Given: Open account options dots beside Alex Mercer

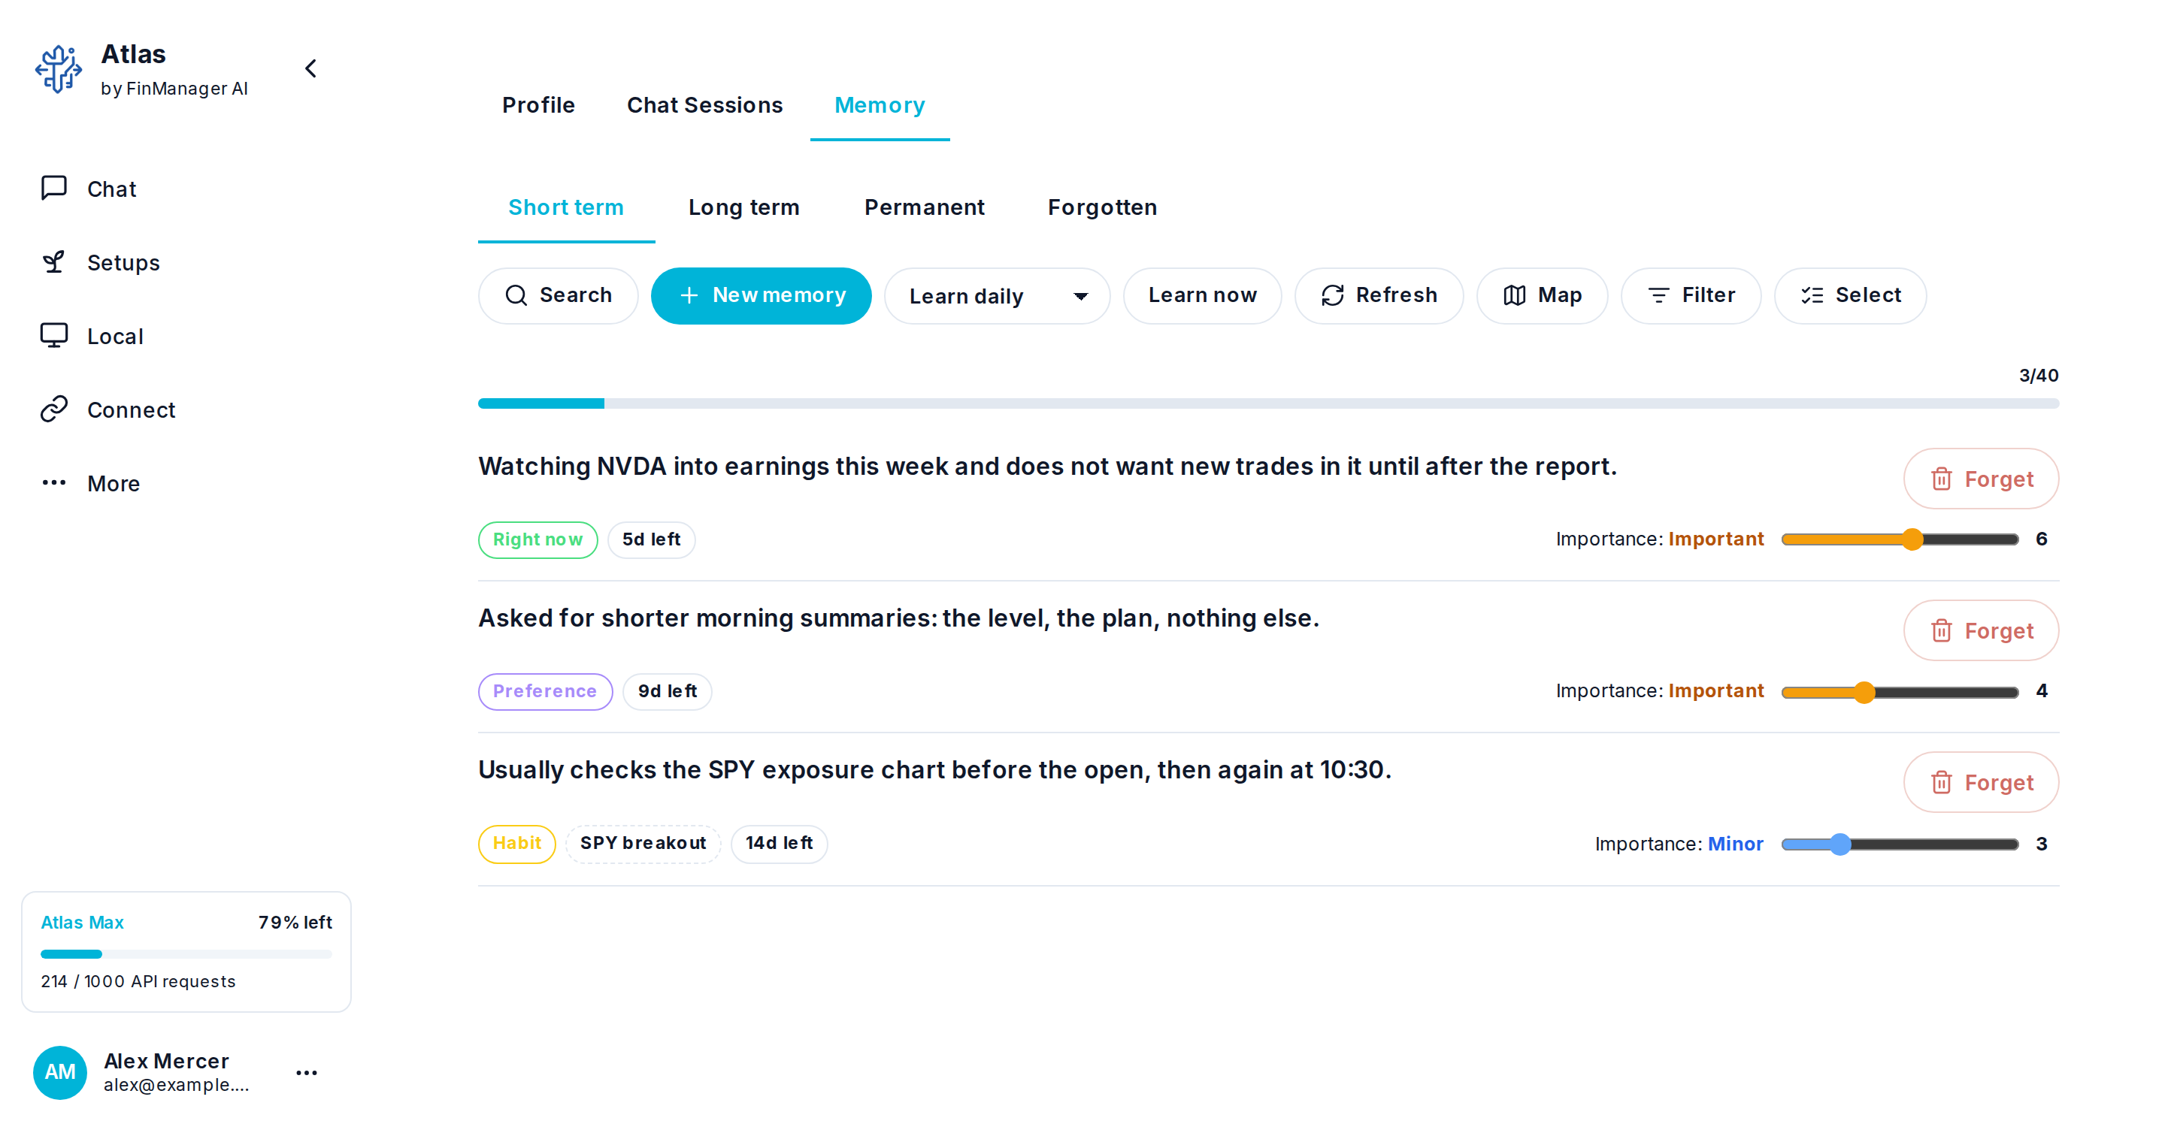Looking at the screenshot, I should [307, 1072].
